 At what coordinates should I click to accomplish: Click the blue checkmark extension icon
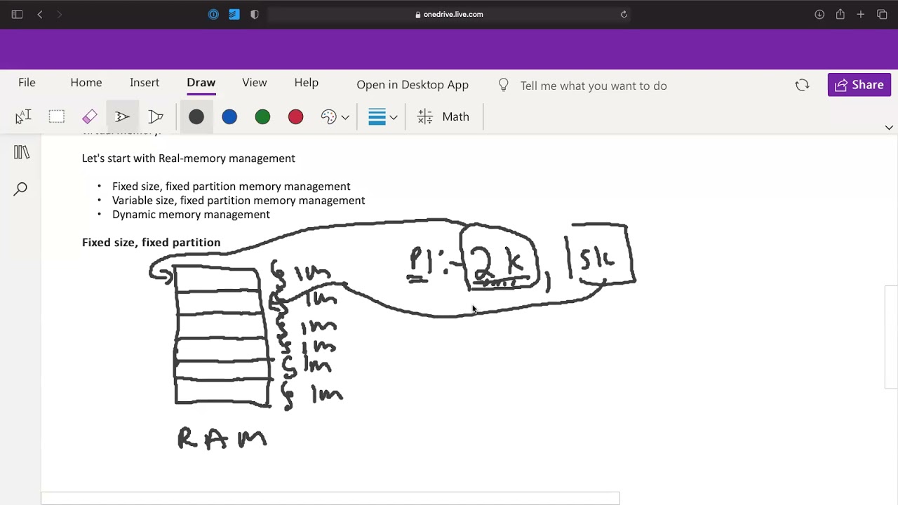pyautogui.click(x=234, y=14)
